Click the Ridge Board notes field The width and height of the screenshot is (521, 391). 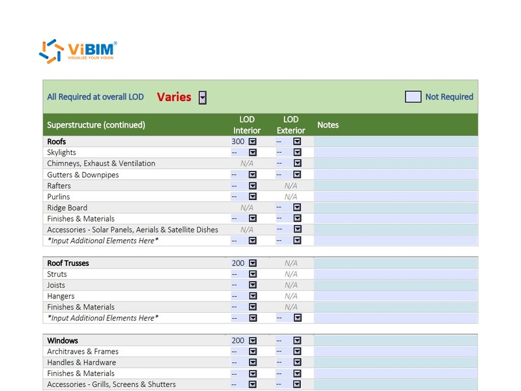(x=396, y=207)
